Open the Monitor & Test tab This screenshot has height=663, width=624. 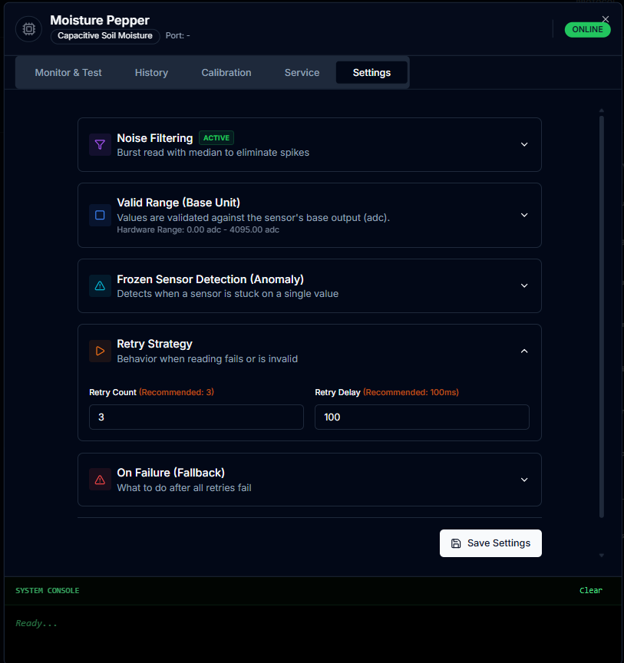click(68, 73)
